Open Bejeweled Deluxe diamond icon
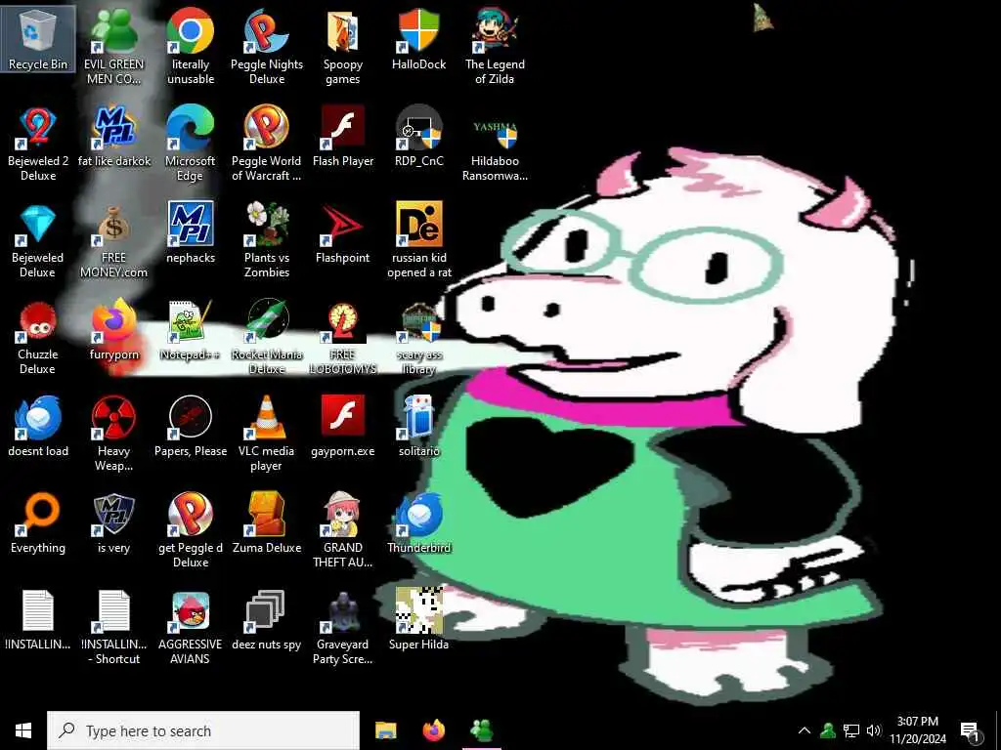Viewport: 1001px width, 750px height. point(38,240)
